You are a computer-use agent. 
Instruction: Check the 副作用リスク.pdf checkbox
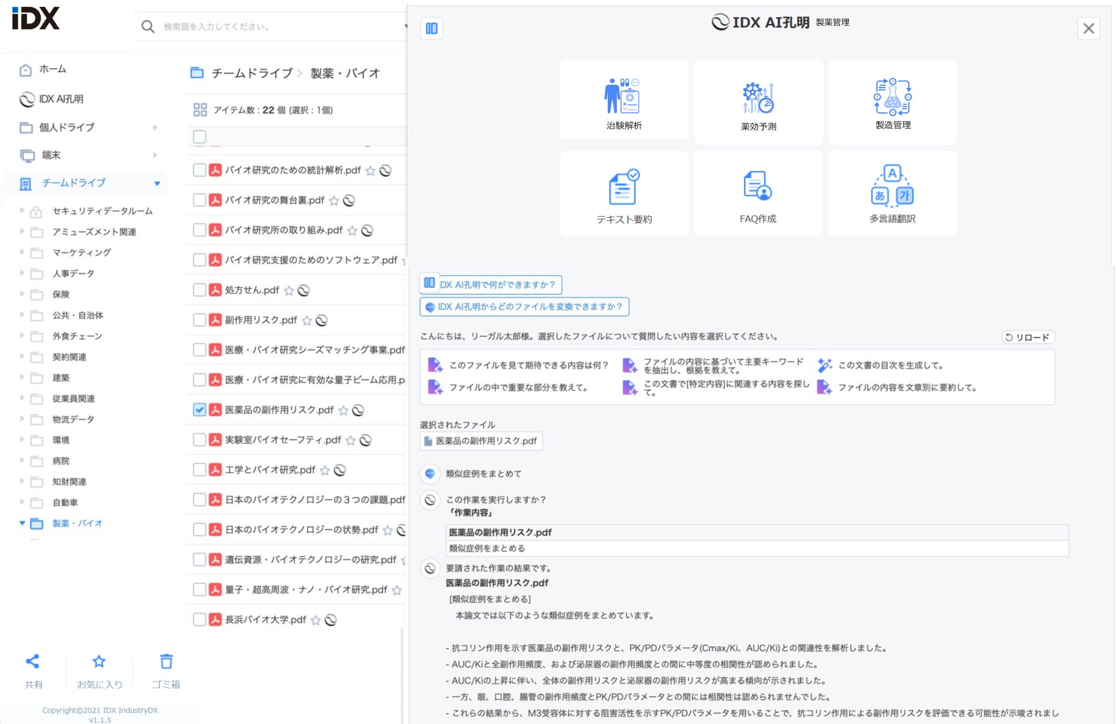coord(199,320)
